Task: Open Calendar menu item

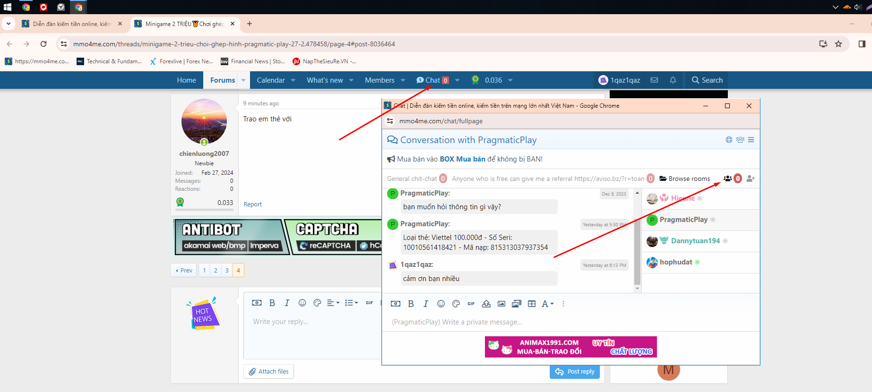Action: click(271, 80)
